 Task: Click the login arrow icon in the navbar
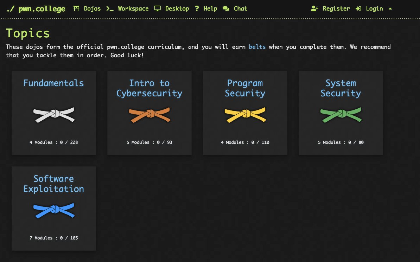click(358, 8)
